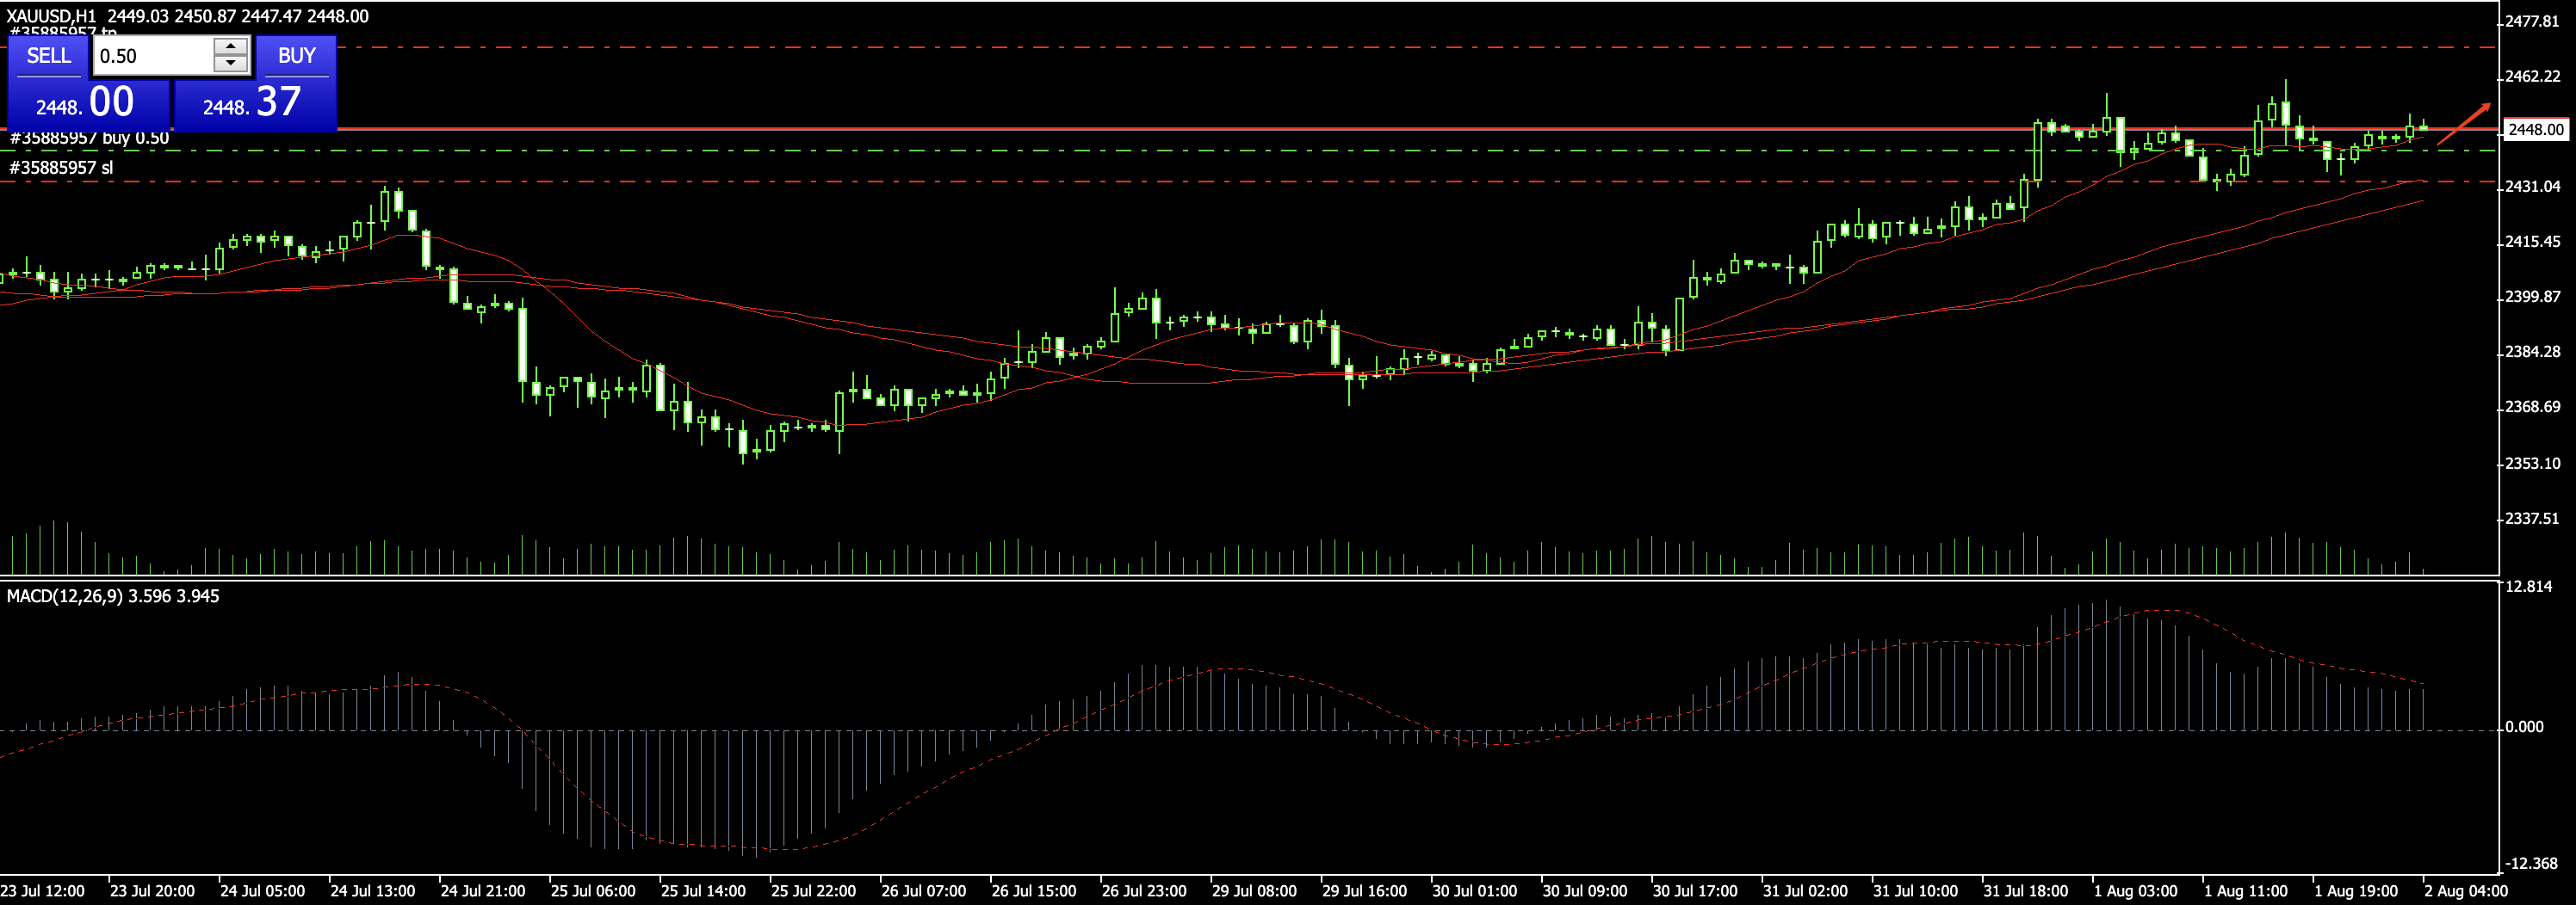
Task: Click the 2431.04 price axis label
Action: click(2533, 187)
